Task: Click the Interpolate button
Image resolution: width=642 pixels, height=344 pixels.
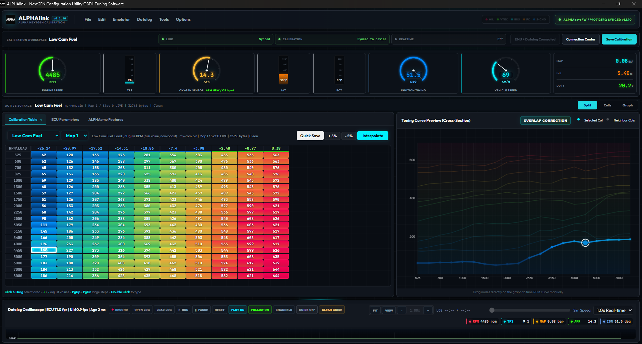Action: tap(373, 136)
